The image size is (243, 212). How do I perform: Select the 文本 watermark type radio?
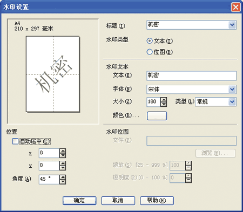coord(150,41)
